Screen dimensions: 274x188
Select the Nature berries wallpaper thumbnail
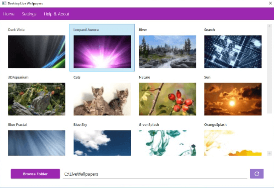click(x=168, y=99)
